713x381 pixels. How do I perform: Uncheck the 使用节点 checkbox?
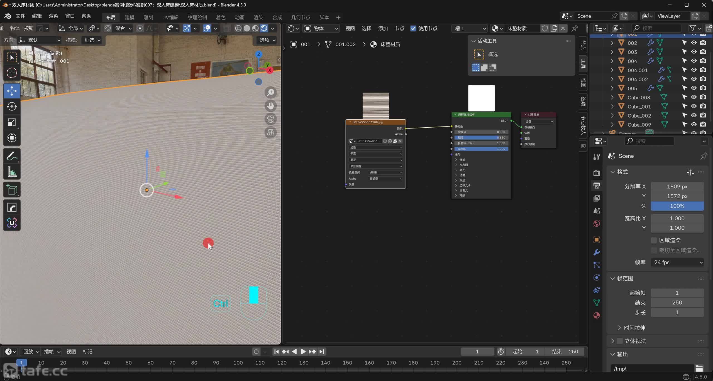pos(413,28)
